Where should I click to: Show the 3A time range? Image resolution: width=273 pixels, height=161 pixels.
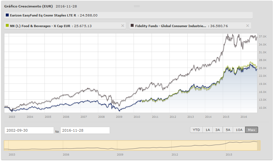(218, 130)
